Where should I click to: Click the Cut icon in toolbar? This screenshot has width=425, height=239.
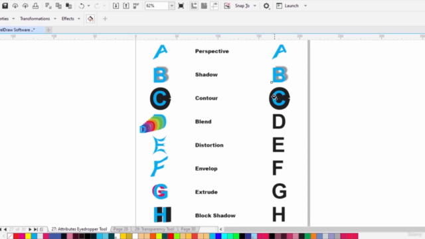tap(48, 6)
